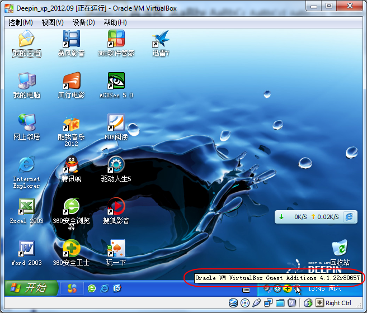Click the 开始 Start button
The width and height of the screenshot is (367, 313).
point(32,288)
